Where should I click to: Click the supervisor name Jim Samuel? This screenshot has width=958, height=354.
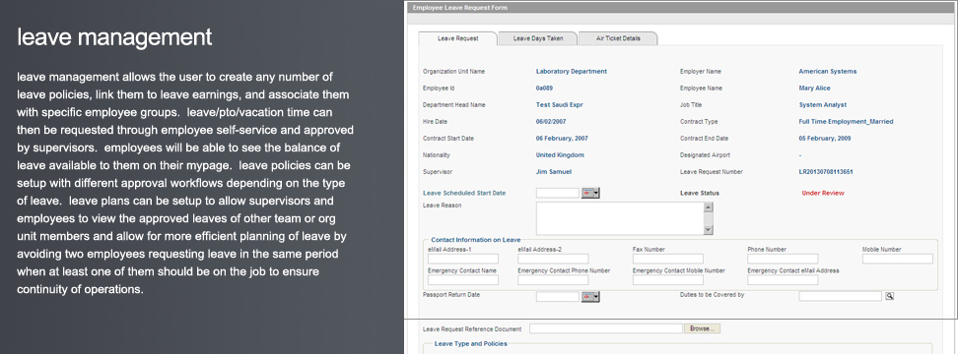pos(554,172)
